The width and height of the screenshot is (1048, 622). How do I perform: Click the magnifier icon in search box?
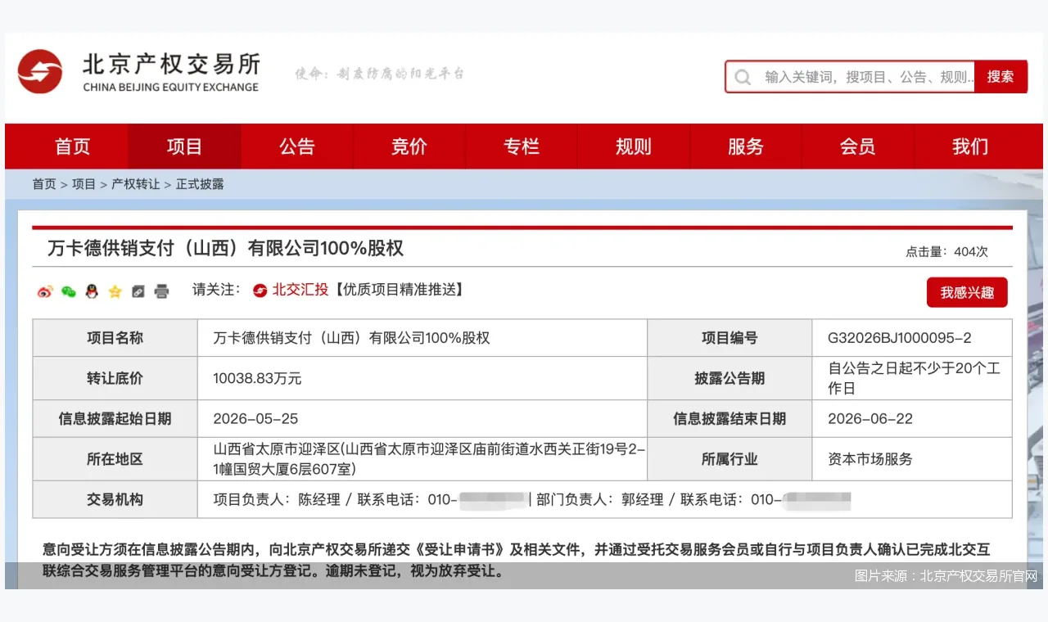tap(743, 77)
